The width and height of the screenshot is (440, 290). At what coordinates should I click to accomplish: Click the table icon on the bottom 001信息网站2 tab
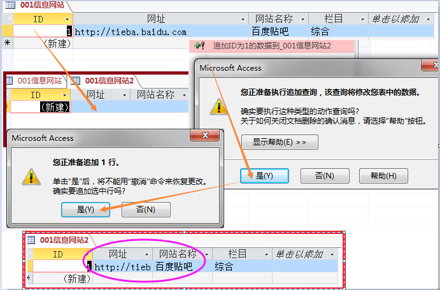(31, 240)
